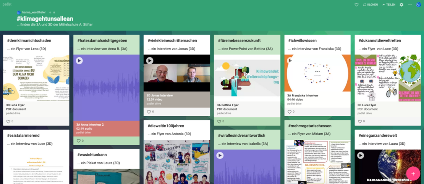
Task: Click the #hatesdamalsnichtgegeben post title
Action: 102,40
